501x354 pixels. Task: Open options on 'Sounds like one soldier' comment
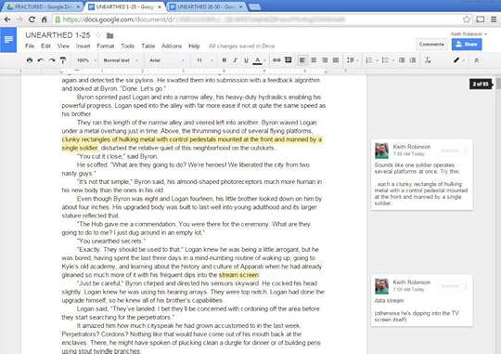coord(466,151)
